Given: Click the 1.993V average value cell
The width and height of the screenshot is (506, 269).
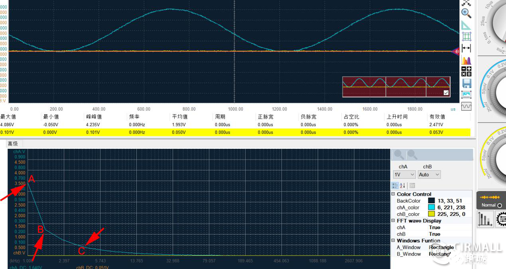Looking at the screenshot, I should point(179,125).
